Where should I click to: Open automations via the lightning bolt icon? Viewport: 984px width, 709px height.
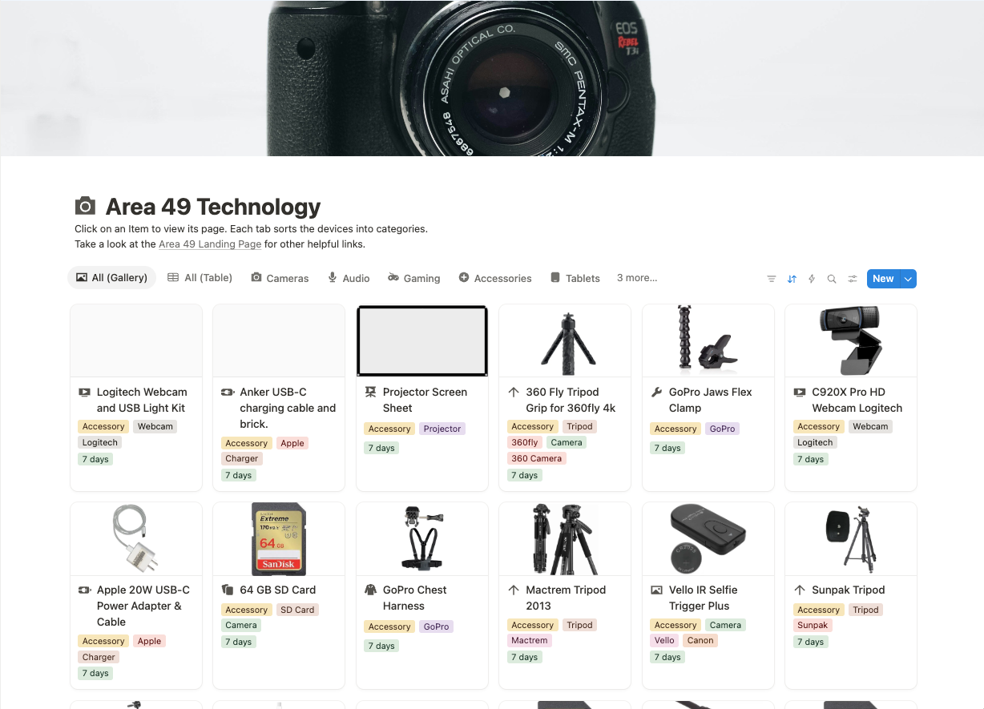coord(812,278)
